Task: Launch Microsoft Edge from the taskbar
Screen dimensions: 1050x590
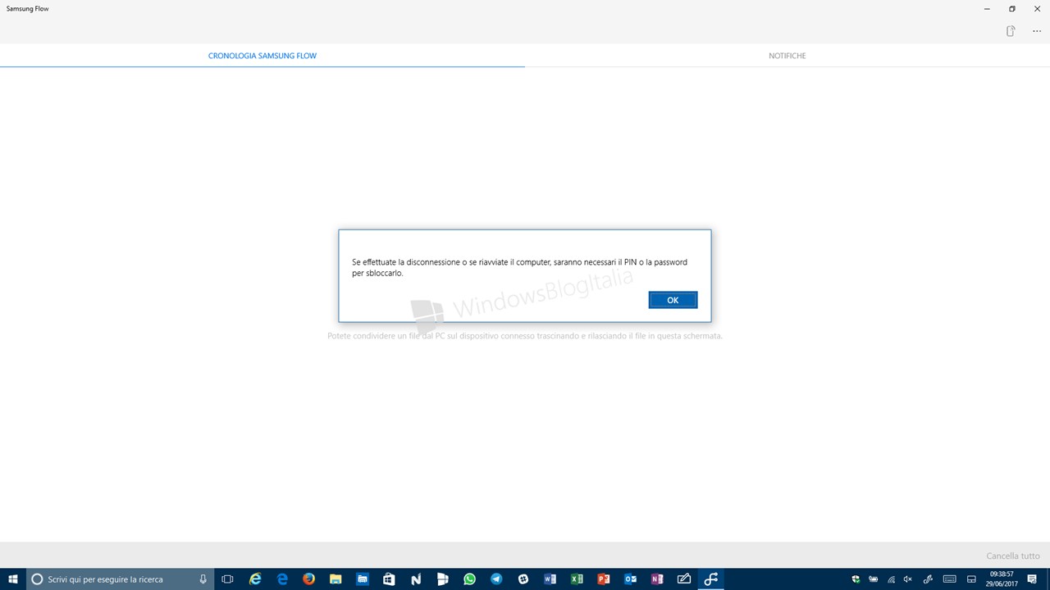Action: (282, 579)
